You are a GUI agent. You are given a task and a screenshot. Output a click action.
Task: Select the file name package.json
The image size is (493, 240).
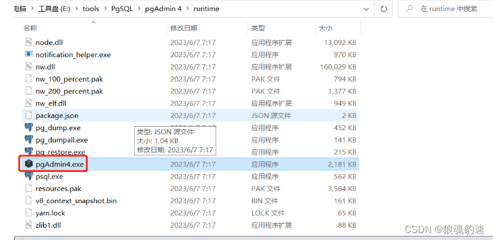[x=57, y=116]
